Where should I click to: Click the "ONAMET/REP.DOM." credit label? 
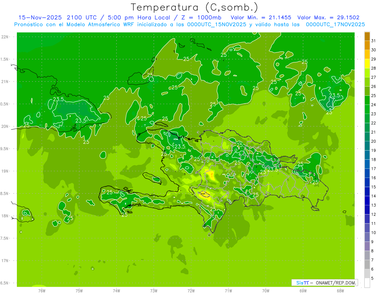[x=336, y=283]
